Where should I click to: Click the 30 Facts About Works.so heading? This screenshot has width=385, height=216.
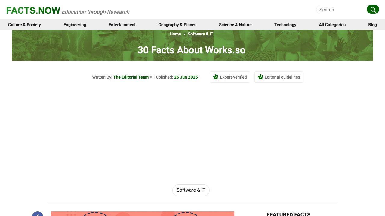coord(192,50)
